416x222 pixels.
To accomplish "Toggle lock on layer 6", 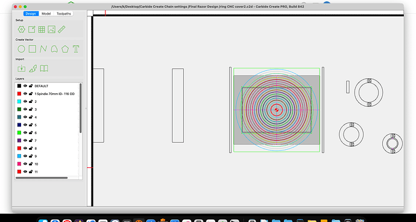I will click(x=31, y=132).
